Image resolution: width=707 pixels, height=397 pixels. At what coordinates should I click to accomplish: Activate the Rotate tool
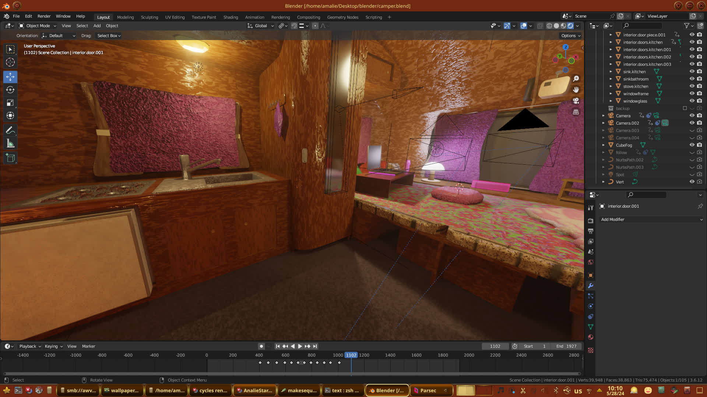[10, 90]
